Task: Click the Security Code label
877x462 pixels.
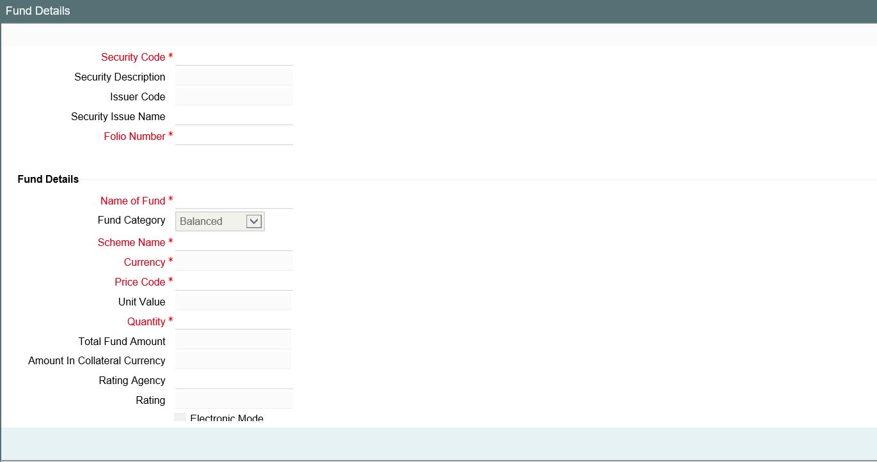Action: (x=133, y=58)
